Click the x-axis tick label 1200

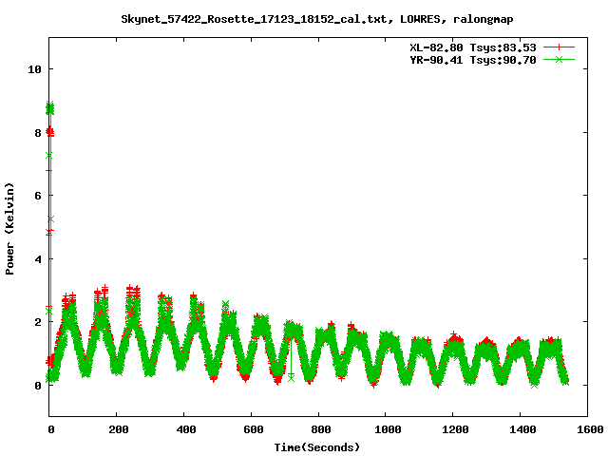455,429
